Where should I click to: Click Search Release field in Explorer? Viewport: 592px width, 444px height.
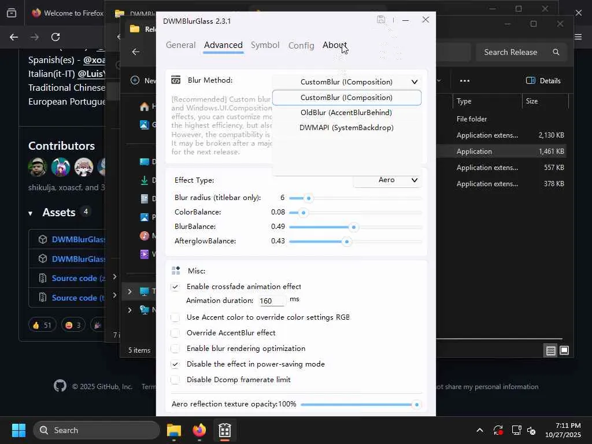tap(521, 52)
